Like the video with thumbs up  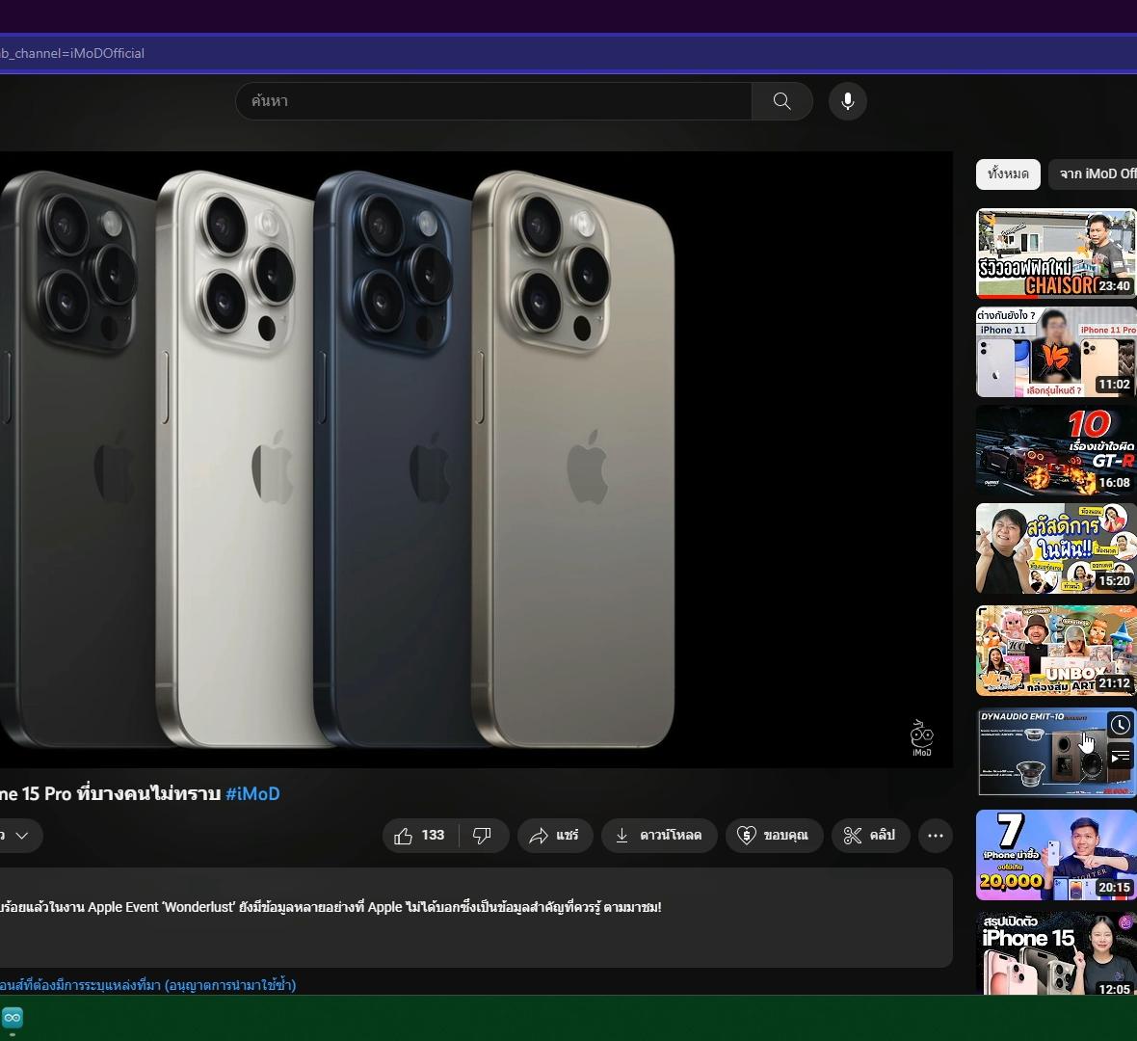point(420,836)
